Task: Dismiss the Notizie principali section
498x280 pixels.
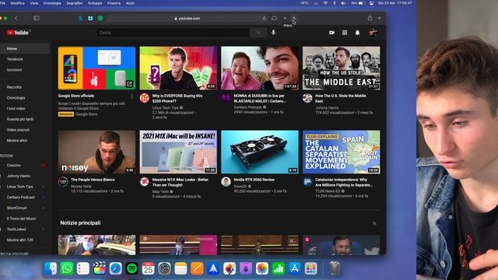Action: (374, 223)
